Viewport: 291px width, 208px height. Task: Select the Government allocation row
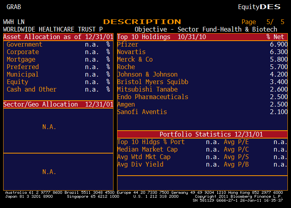58,45
